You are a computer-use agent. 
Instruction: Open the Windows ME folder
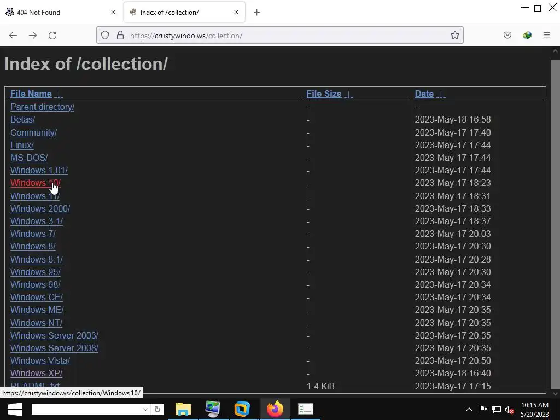pyautogui.click(x=37, y=310)
